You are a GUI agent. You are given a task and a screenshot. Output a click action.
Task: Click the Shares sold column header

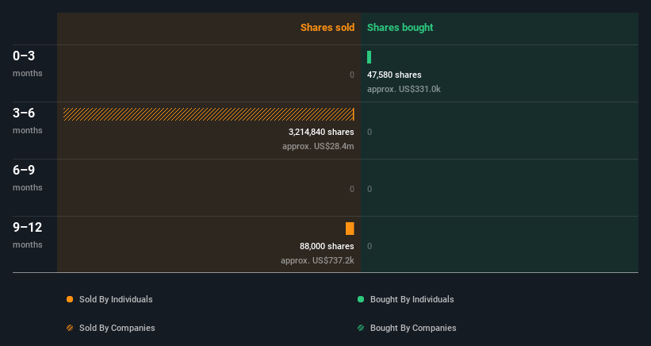(327, 28)
